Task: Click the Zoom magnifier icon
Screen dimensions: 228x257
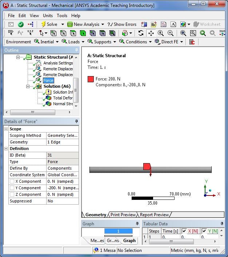Action: (161, 33)
